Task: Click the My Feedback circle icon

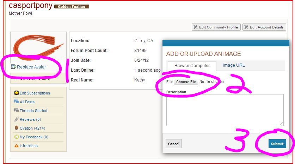Action: tap(16, 137)
